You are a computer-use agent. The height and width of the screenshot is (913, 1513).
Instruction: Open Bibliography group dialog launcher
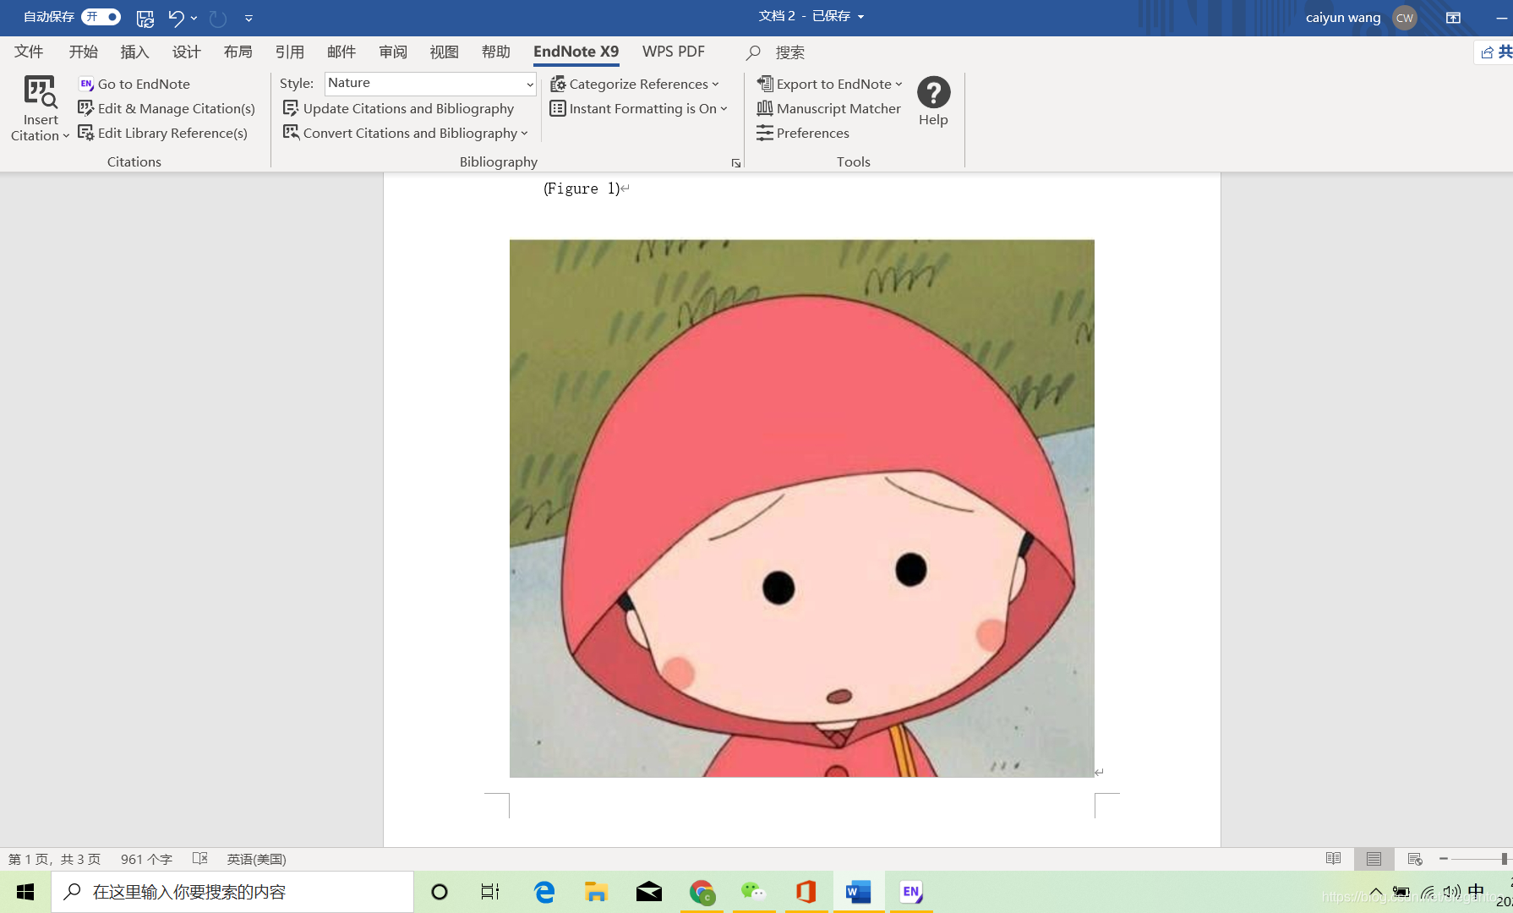point(736,163)
